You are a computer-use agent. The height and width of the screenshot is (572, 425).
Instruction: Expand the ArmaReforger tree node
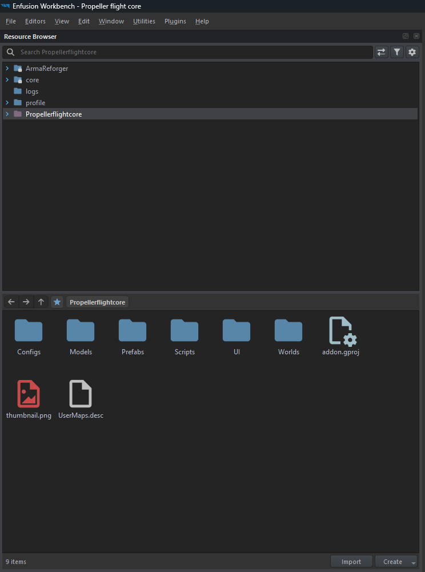tap(7, 68)
